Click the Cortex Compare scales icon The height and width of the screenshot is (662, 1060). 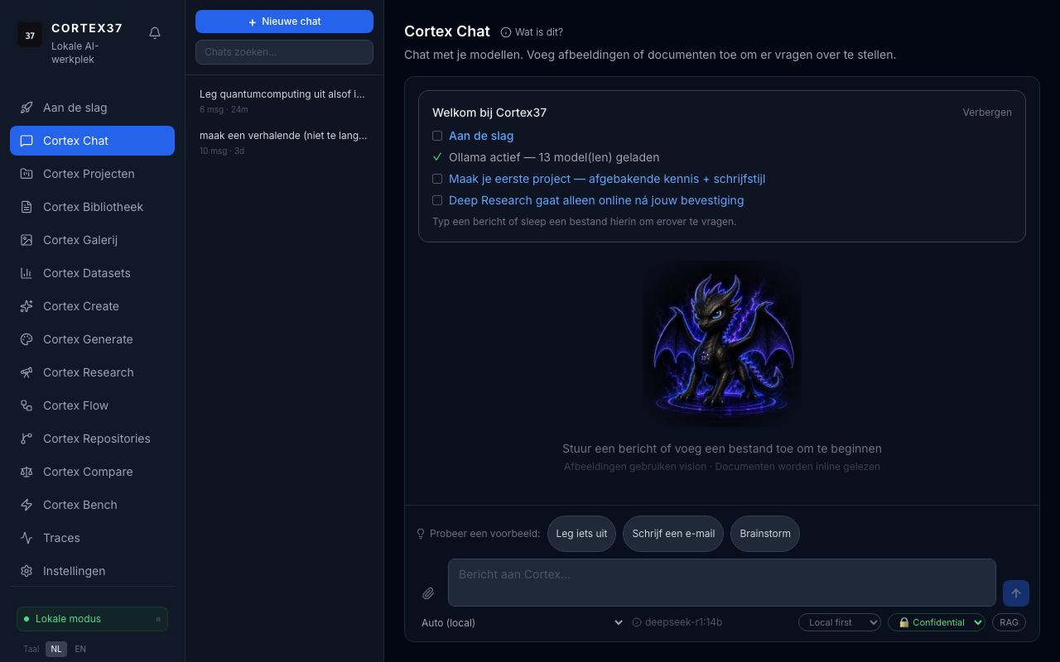(26, 472)
